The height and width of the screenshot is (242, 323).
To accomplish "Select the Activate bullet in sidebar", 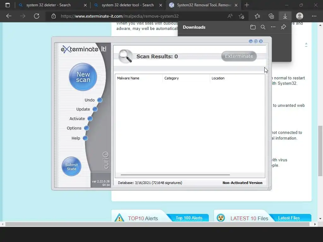I will click(90, 119).
